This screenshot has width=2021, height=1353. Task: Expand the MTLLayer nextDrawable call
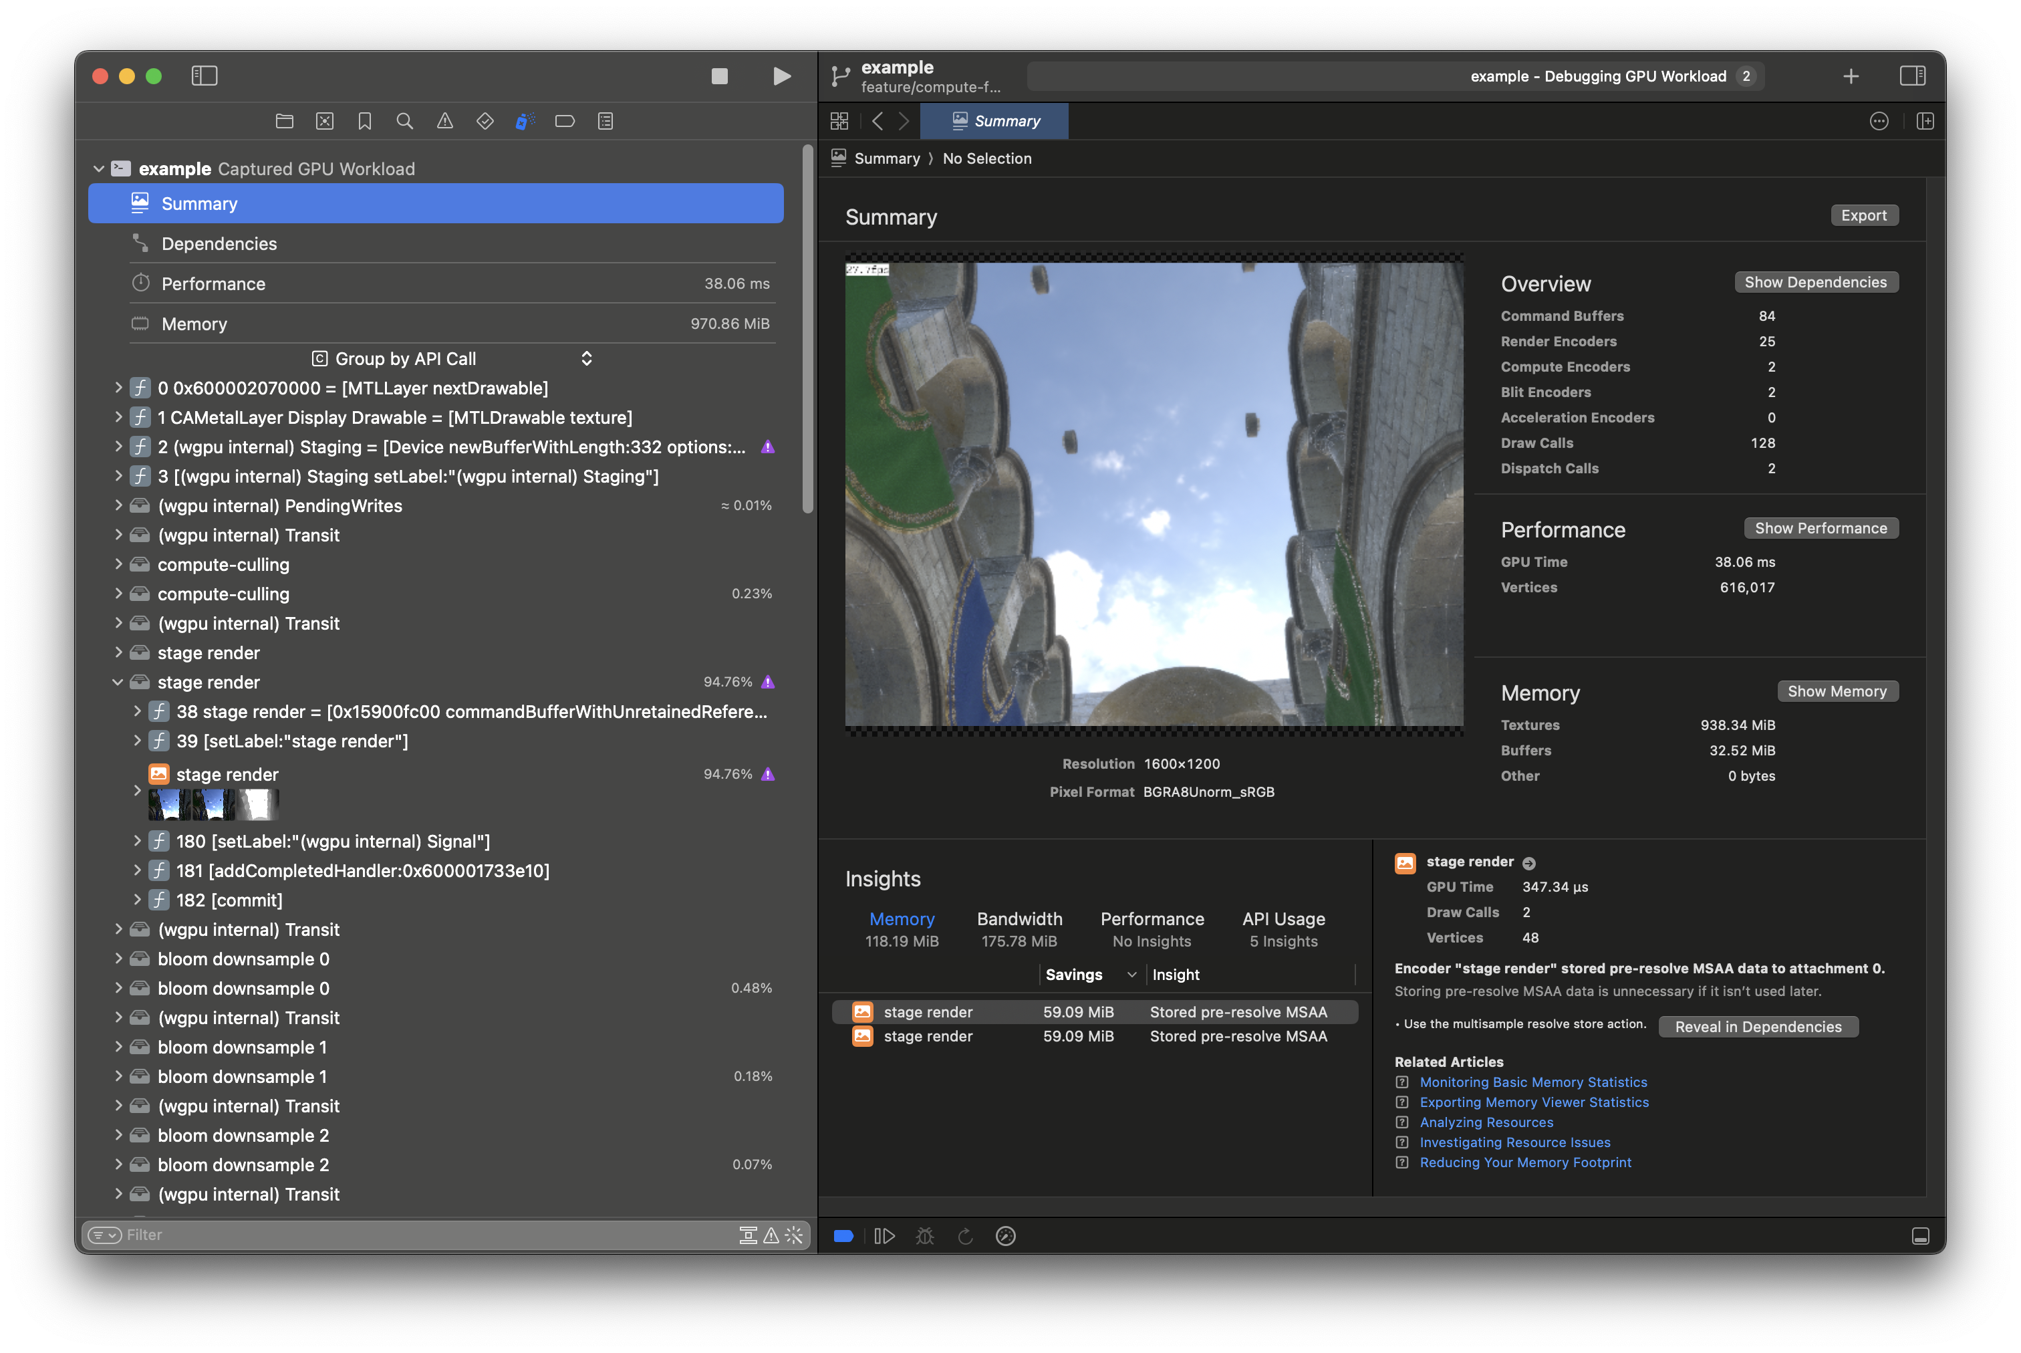click(x=118, y=388)
